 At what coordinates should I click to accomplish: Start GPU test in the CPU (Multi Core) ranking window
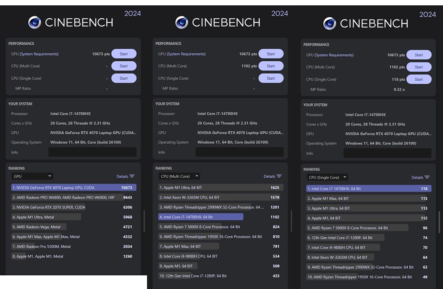pos(271,54)
